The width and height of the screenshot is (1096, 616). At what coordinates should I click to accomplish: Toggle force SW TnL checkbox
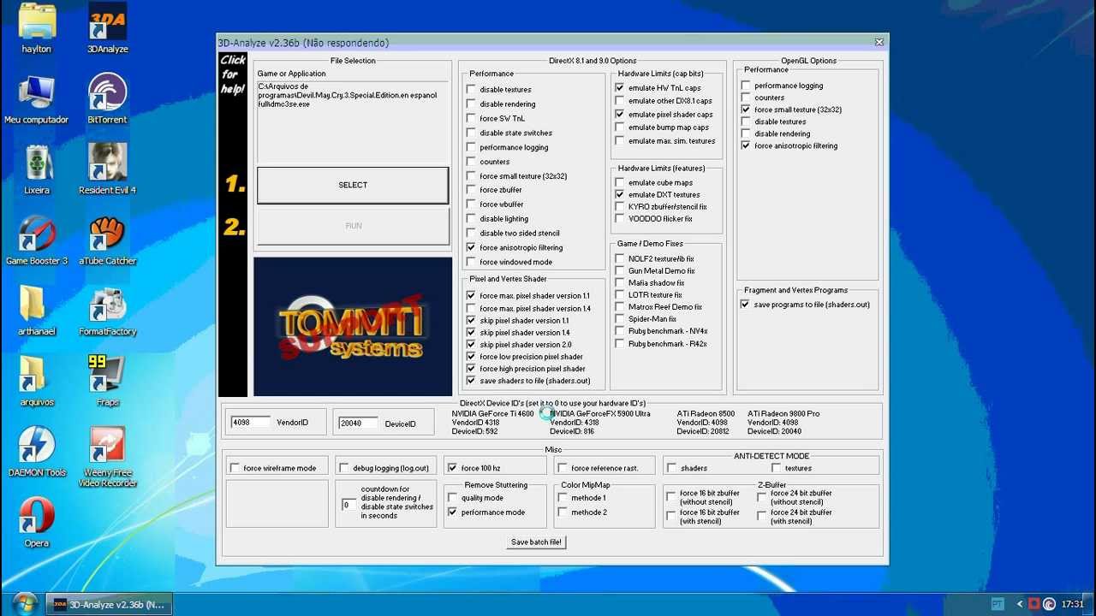pyautogui.click(x=471, y=119)
